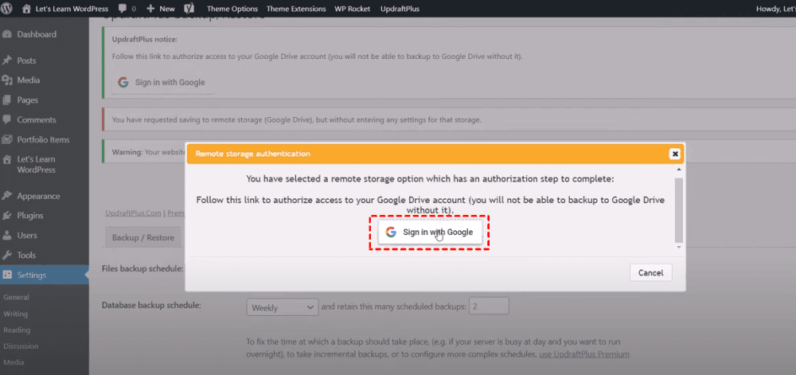The height and width of the screenshot is (375, 796).
Task: Open the UpdraftPlus Premium link
Action: pos(584,354)
